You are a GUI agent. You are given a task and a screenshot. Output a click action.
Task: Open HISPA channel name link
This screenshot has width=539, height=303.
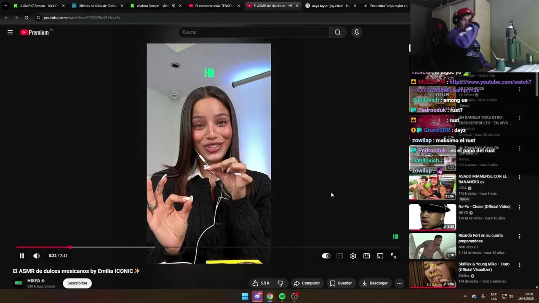(x=34, y=281)
